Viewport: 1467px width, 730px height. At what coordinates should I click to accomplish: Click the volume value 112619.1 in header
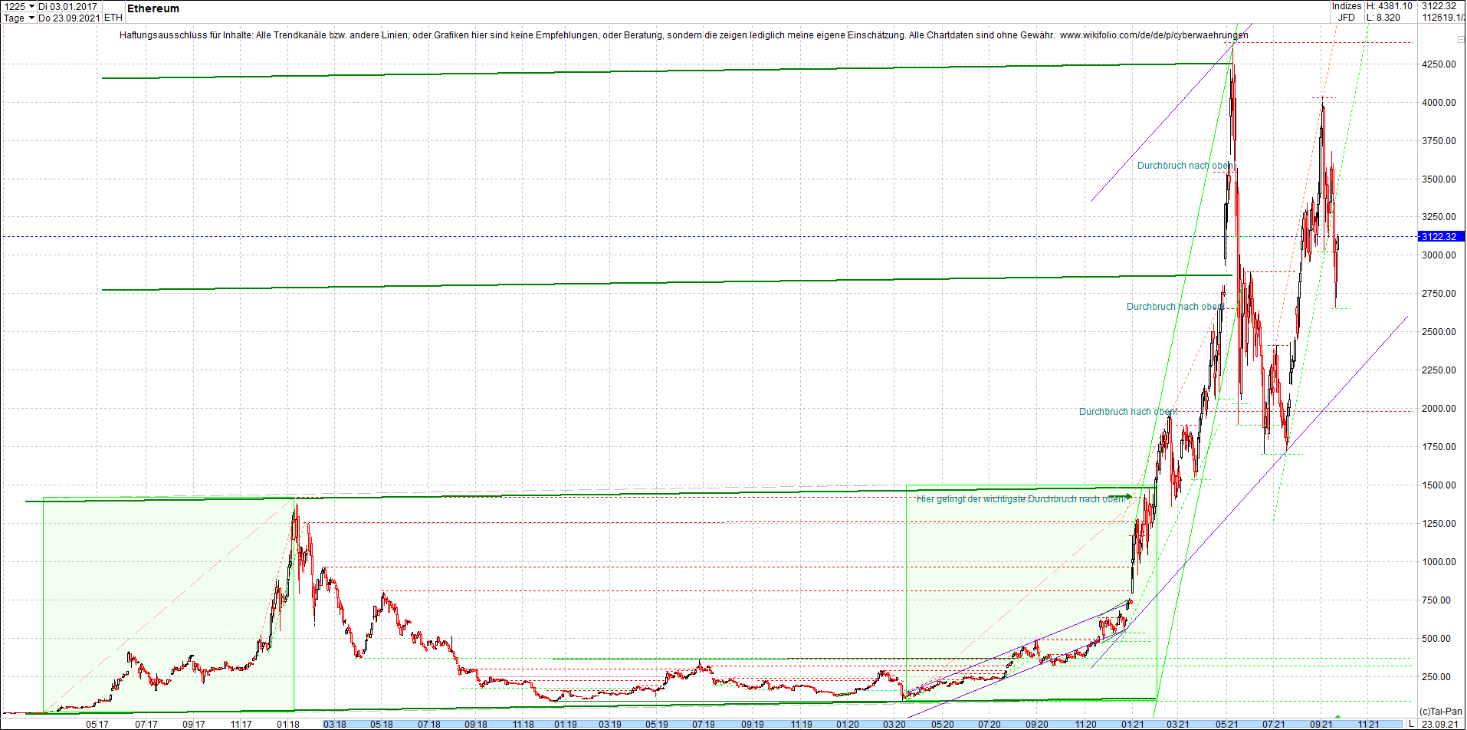[1442, 18]
